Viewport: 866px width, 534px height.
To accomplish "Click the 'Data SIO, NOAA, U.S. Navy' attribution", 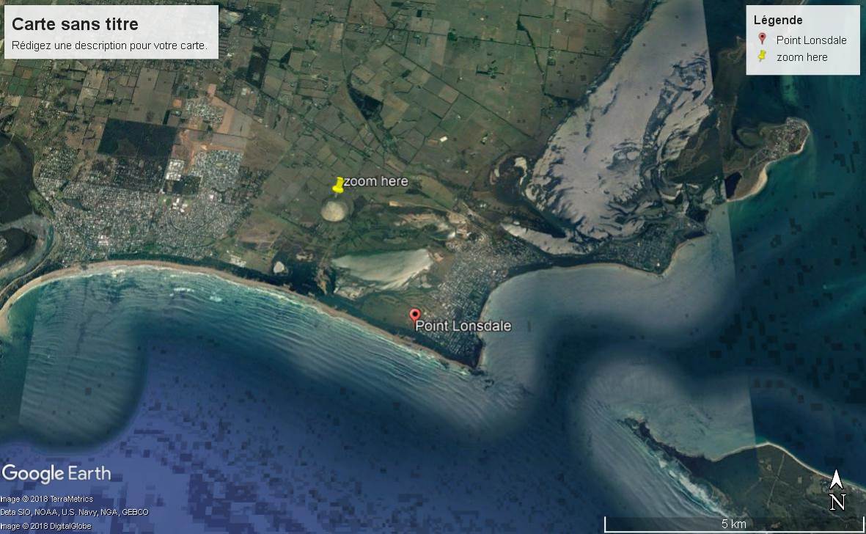I will click(74, 512).
